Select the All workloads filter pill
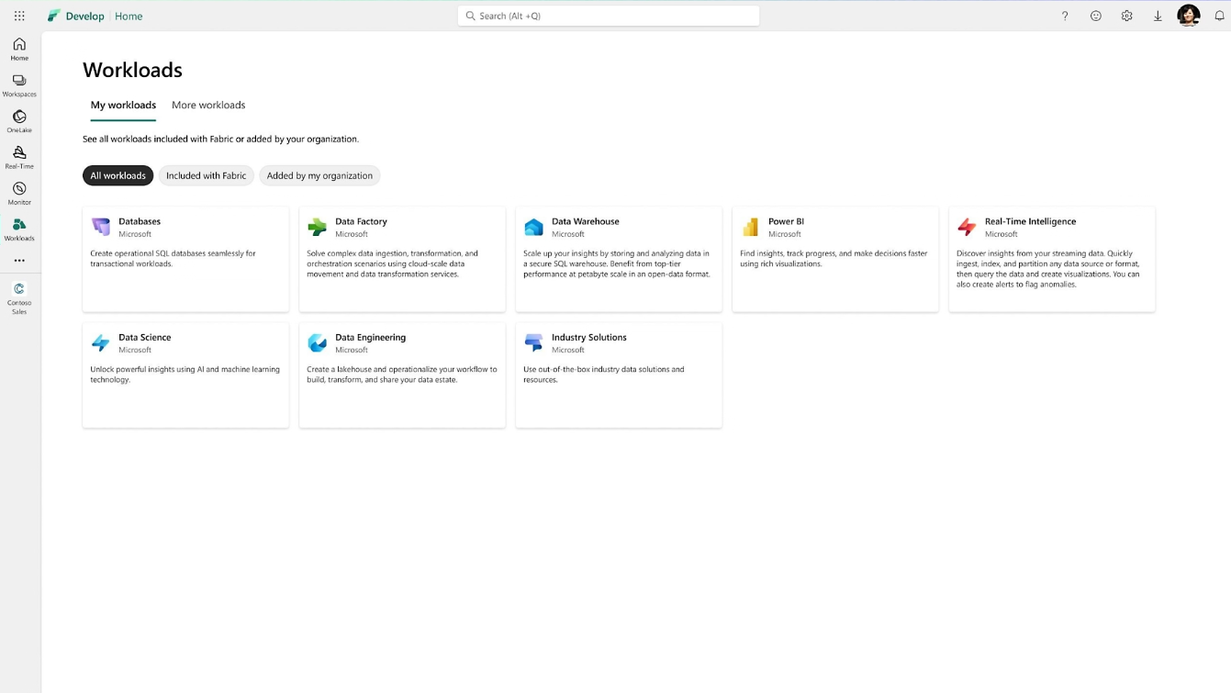Viewport: 1231px width, 693px height. [x=118, y=175]
